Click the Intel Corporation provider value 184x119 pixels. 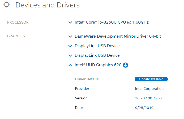(x=149, y=89)
